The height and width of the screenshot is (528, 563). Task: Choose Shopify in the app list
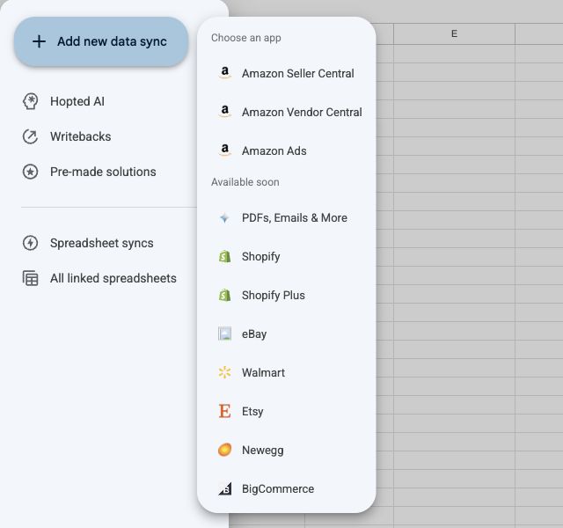pyautogui.click(x=287, y=257)
